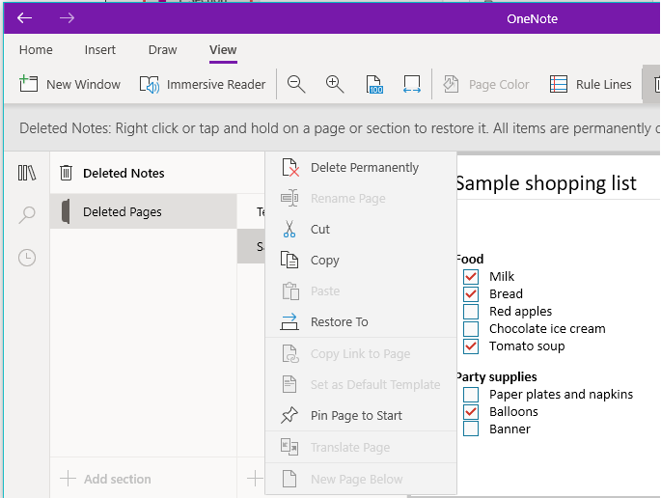The image size is (661, 498).
Task: Check the Banner checkbox
Action: [x=471, y=429]
